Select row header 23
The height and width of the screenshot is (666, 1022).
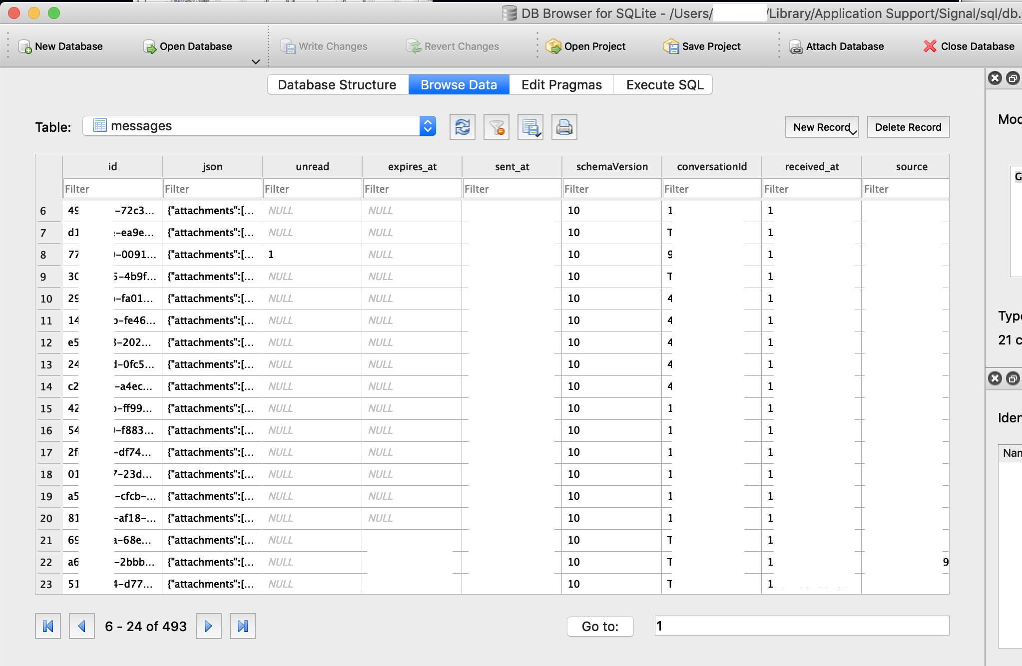point(49,584)
